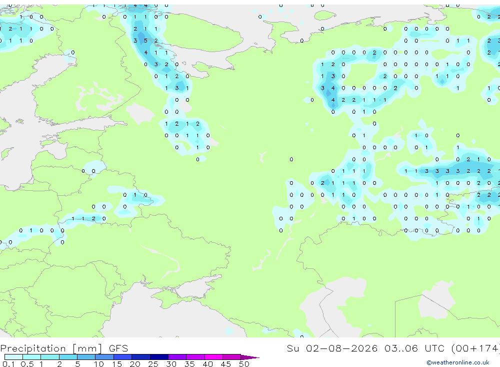Click legend label '20'
This screenshot has height=367, width=500.
pyautogui.click(x=135, y=364)
